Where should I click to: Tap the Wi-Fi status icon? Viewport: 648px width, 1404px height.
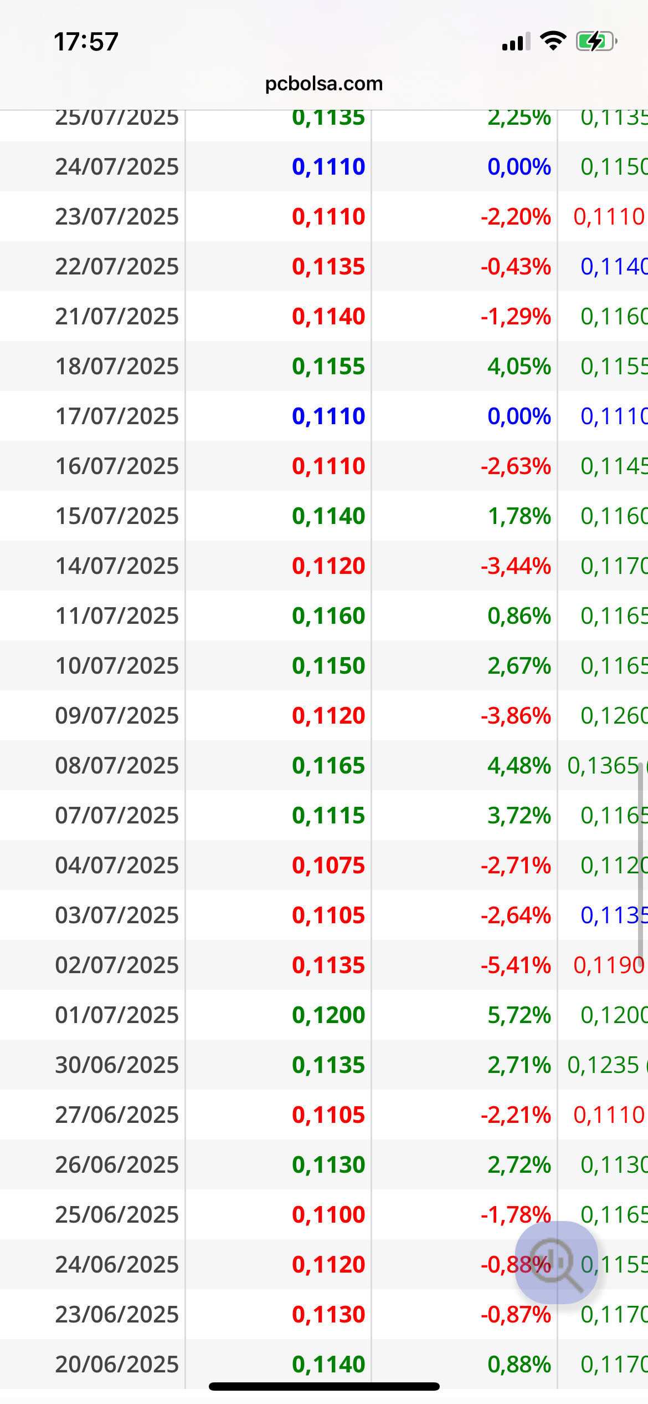pos(553,41)
